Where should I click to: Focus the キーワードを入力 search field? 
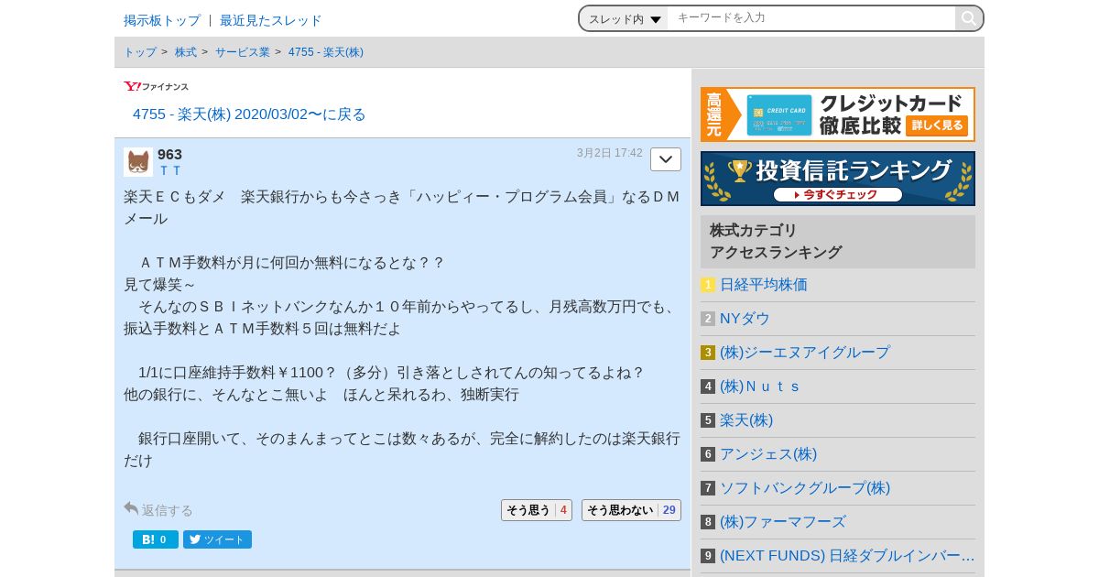[811, 18]
